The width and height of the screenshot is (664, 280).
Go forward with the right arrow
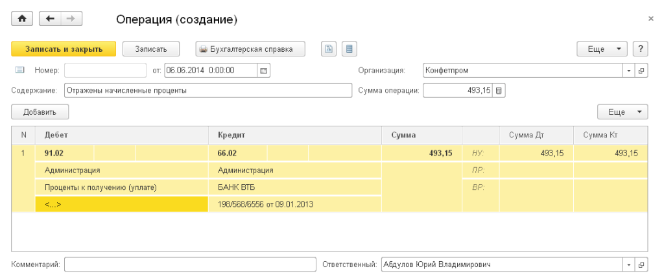71,19
